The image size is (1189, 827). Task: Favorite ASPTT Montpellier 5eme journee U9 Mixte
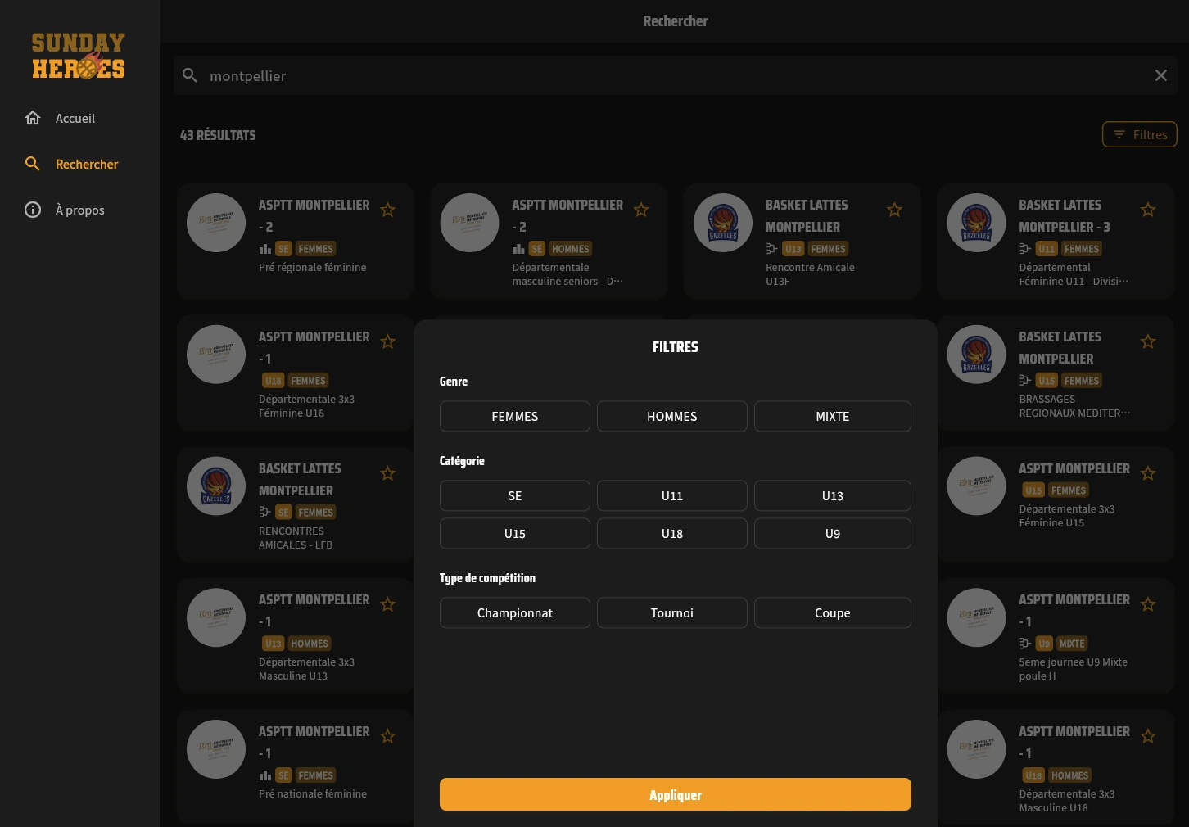[1148, 604]
